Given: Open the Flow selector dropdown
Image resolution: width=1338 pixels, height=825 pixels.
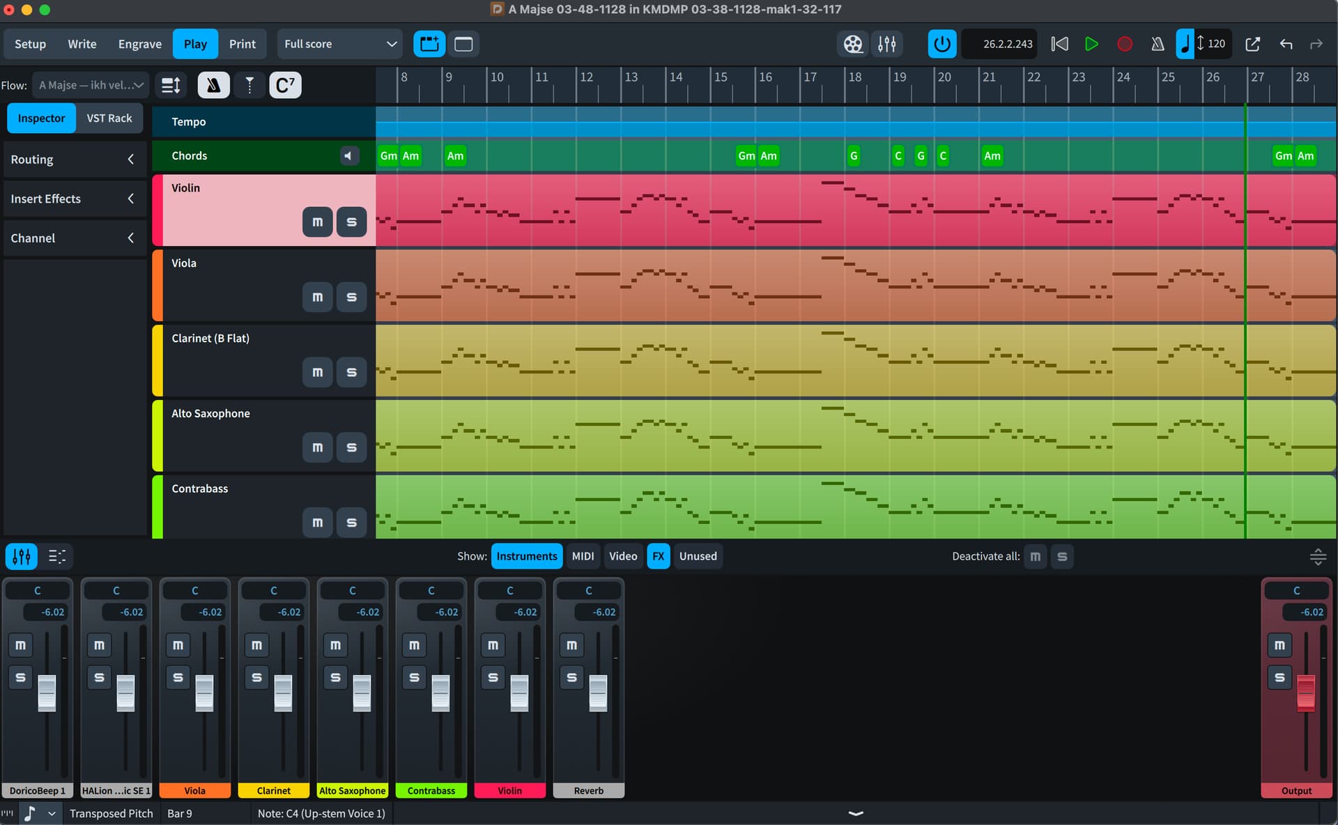Looking at the screenshot, I should [x=91, y=85].
